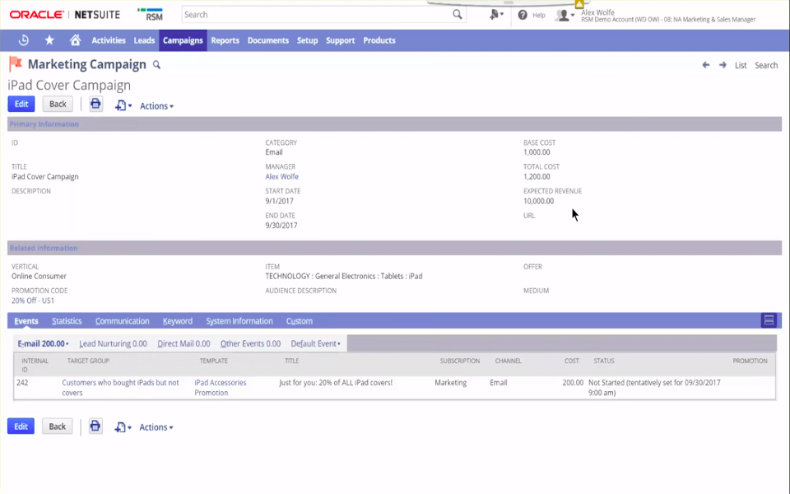Click the Marketing Campaign flag icon
The height and width of the screenshot is (494, 790).
16,64
